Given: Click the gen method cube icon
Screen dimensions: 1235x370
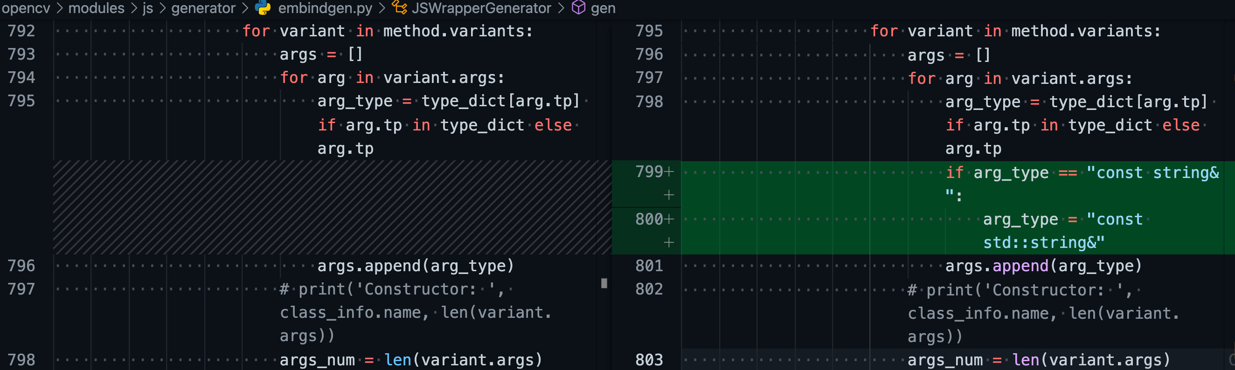Looking at the screenshot, I should pyautogui.click(x=578, y=7).
